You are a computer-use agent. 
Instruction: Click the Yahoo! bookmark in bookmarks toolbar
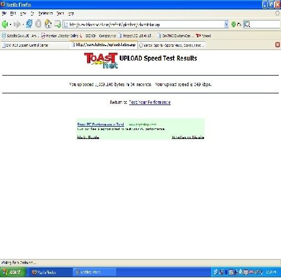pos(203,36)
